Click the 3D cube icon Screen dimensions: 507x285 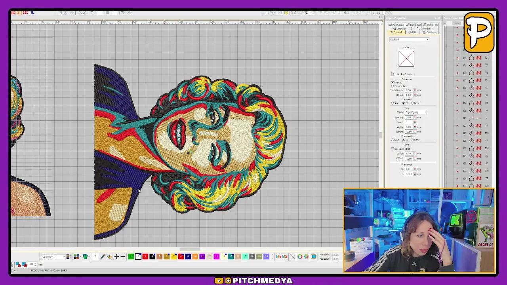pyautogui.click(x=306, y=256)
